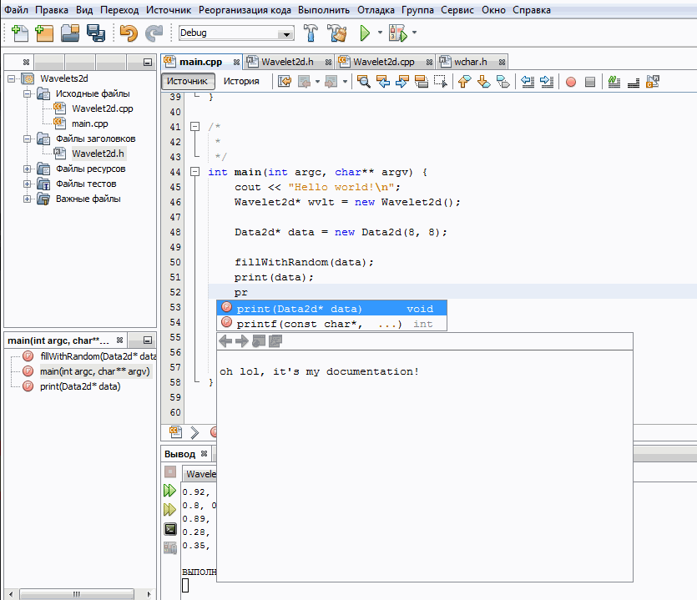
Task: Open the Отладка menu
Action: [376, 11]
